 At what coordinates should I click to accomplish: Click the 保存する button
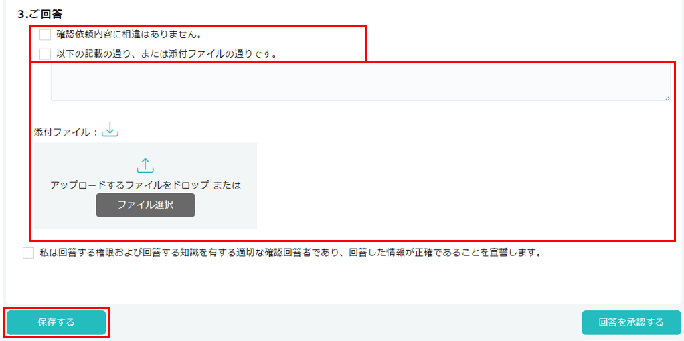pyautogui.click(x=56, y=322)
